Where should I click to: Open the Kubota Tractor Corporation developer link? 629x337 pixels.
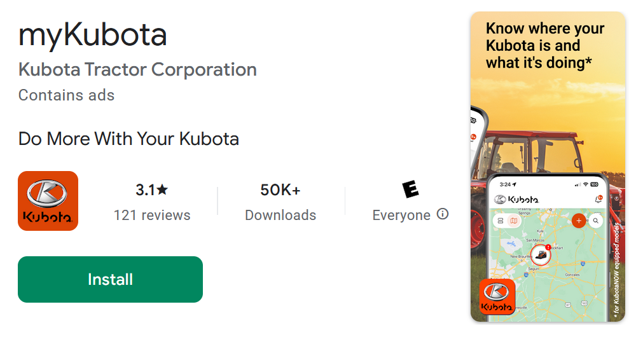137,69
